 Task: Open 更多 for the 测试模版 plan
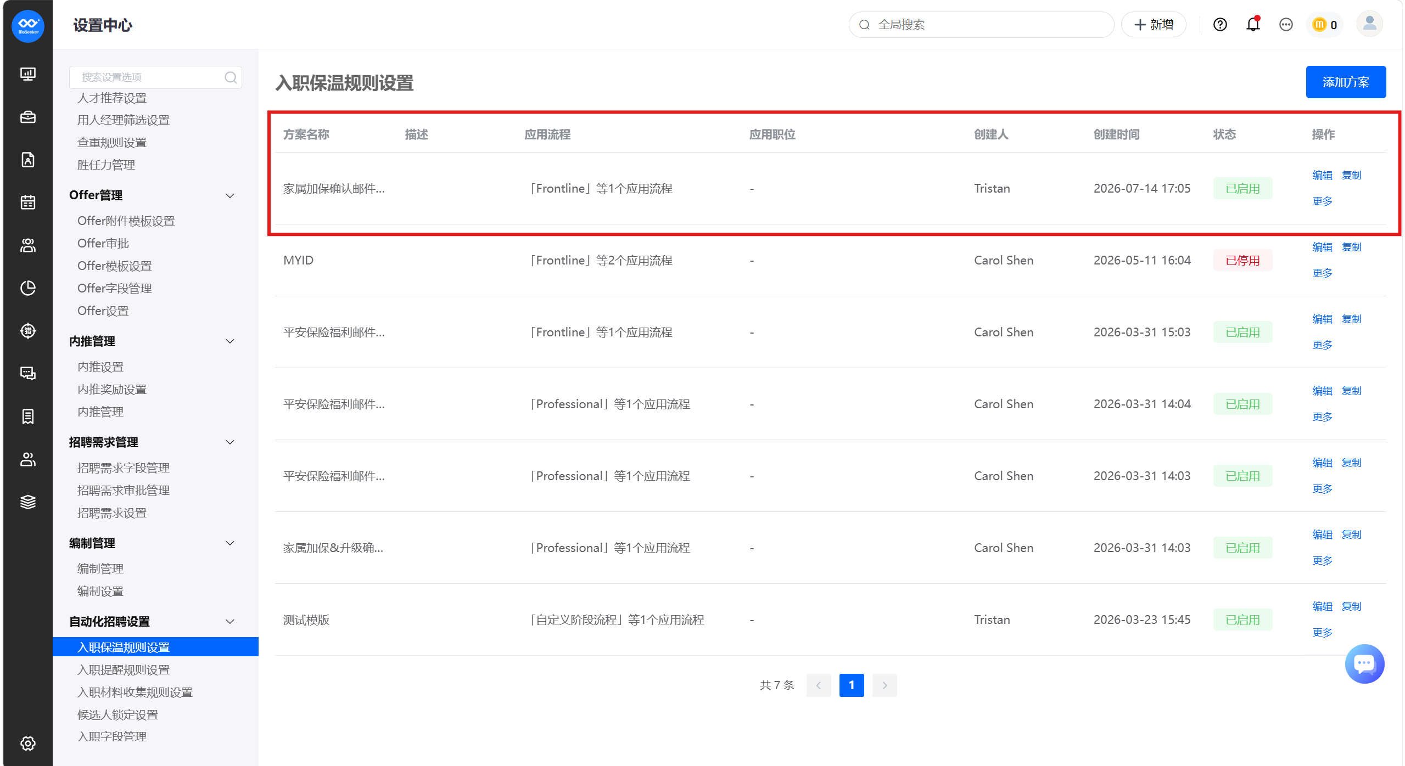click(1322, 633)
